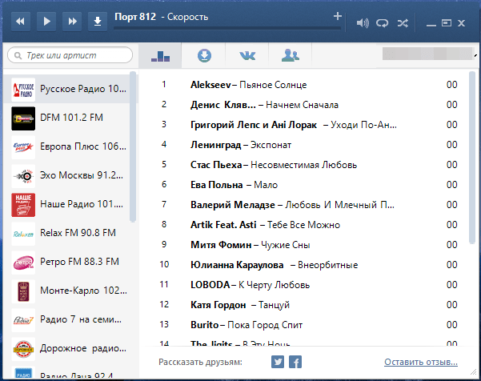This screenshot has height=381, width=481.
Task: Click the Relax FM logo
Action: 23,234
